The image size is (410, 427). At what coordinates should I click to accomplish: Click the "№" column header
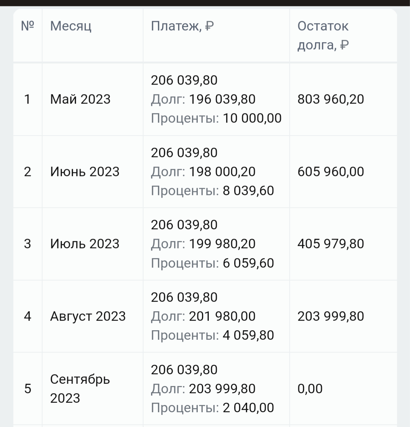28,26
